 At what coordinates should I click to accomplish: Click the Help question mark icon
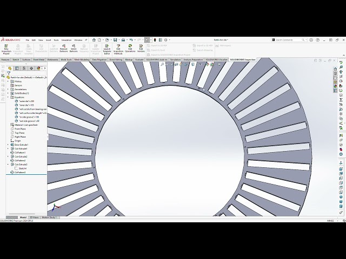(x=317, y=40)
